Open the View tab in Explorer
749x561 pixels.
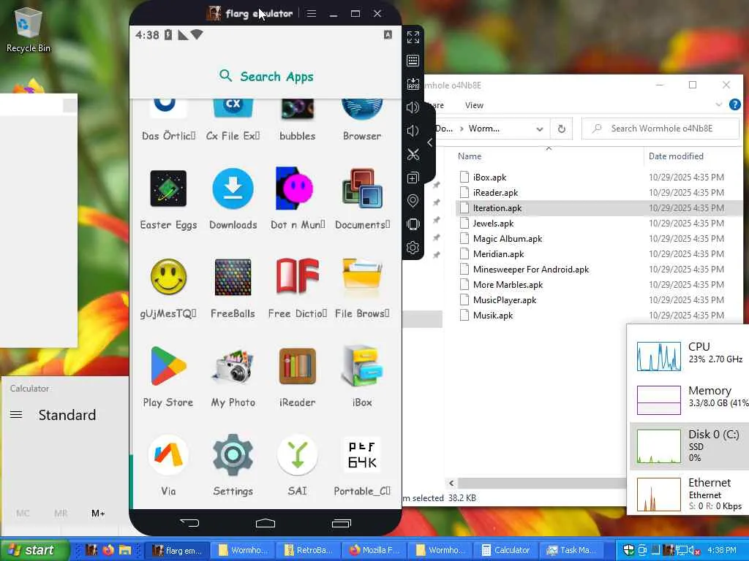(474, 105)
